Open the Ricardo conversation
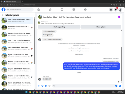 coord(17,77)
